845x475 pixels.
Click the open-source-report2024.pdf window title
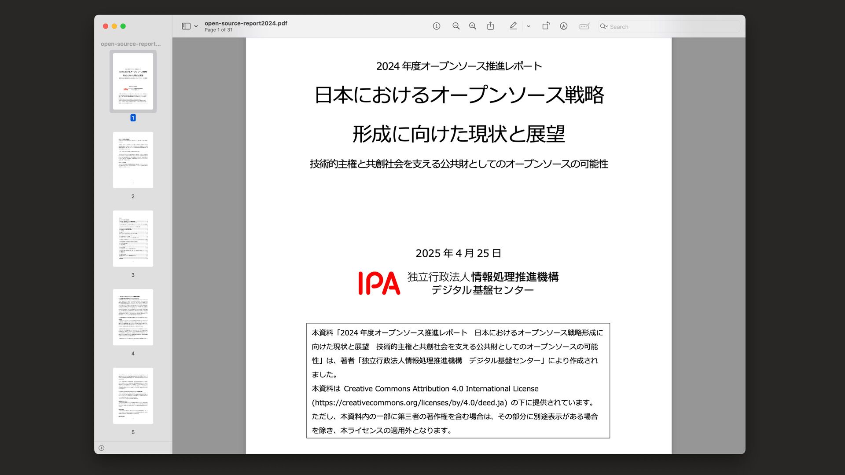tap(246, 23)
